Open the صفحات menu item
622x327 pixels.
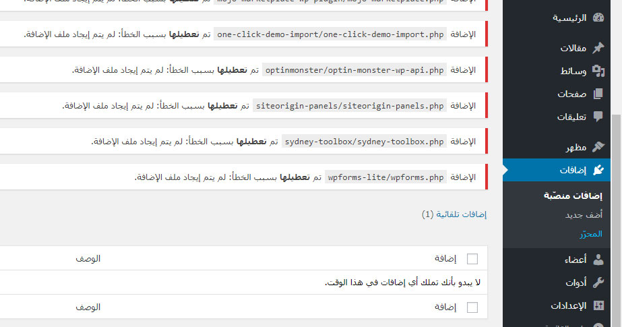point(557,94)
